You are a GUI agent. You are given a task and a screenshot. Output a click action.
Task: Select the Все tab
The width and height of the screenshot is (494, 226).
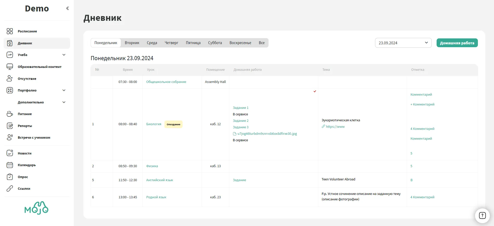[x=262, y=43]
